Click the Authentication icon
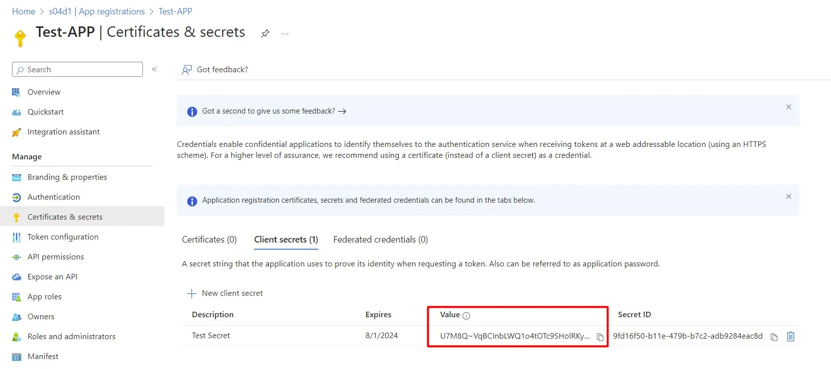831x369 pixels. [x=16, y=197]
